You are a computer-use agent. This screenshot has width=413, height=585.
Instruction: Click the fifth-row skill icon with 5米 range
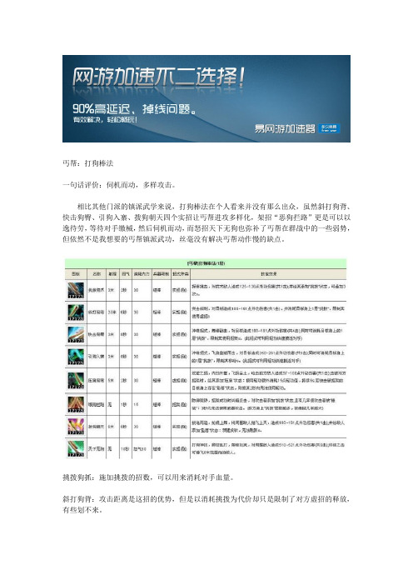pos(76,381)
